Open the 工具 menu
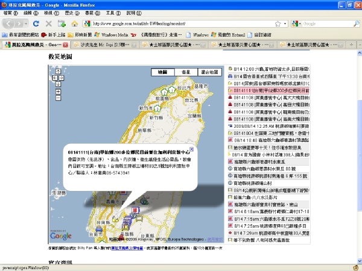Viewport: 362px width, 271px height. (x=113, y=13)
